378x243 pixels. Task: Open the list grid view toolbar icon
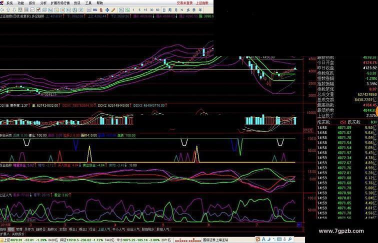26,10
